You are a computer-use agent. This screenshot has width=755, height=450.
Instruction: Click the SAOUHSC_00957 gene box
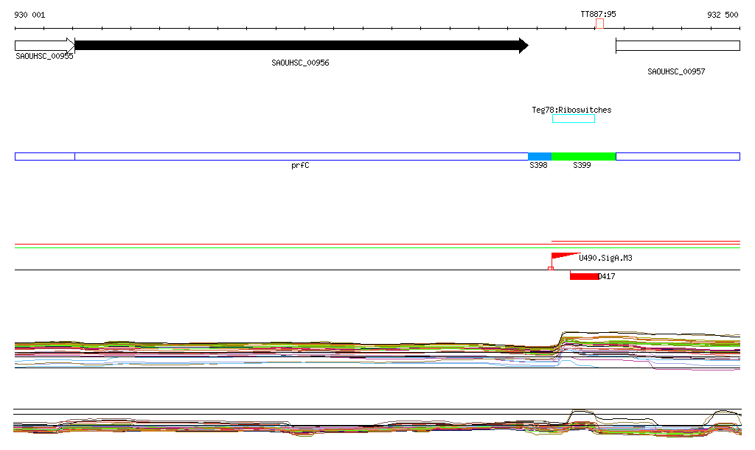pyautogui.click(x=677, y=46)
